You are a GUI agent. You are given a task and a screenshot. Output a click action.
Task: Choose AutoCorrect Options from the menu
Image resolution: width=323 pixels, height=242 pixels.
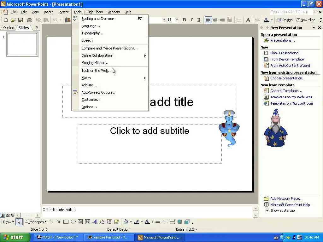110,92
